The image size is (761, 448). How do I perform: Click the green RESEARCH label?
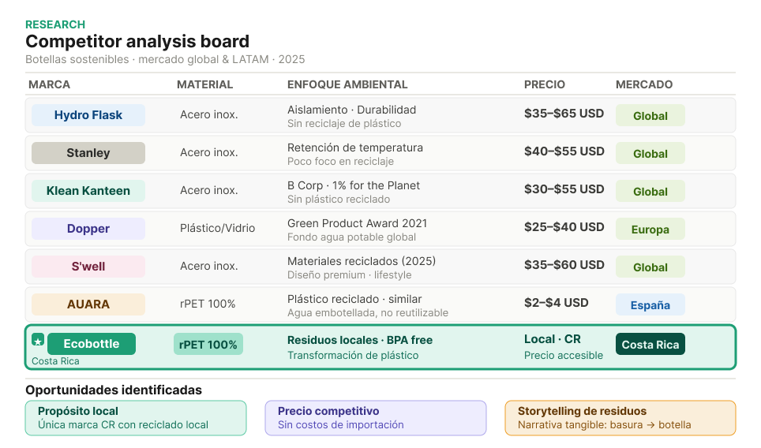(55, 24)
